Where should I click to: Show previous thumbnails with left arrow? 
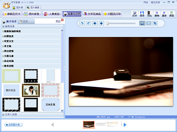[x=52, y=125]
